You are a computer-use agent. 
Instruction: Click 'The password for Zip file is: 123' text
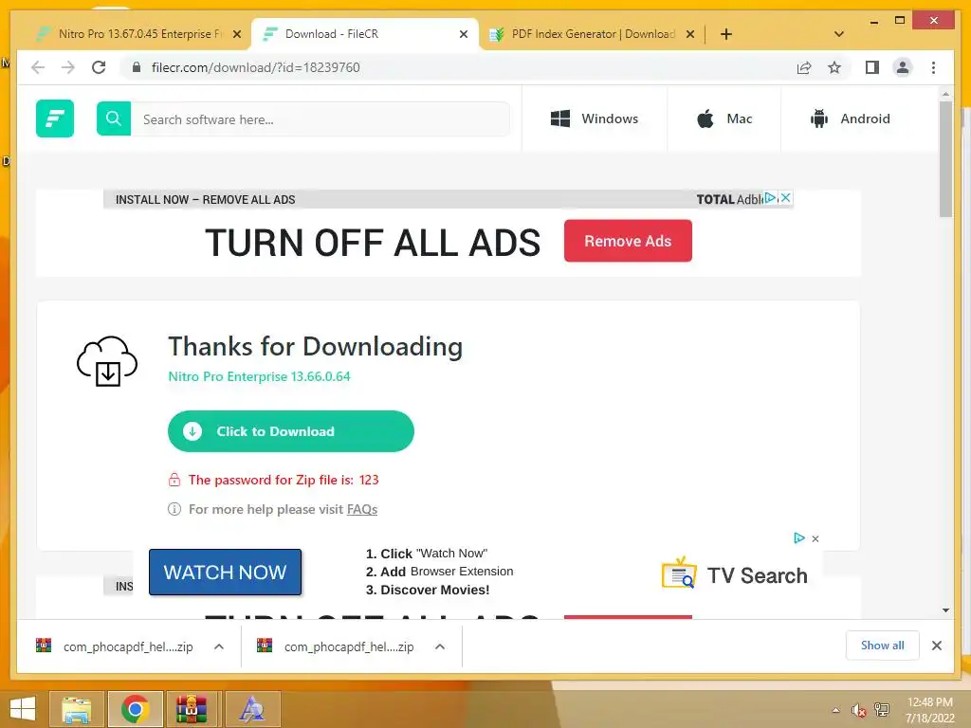pyautogui.click(x=284, y=480)
